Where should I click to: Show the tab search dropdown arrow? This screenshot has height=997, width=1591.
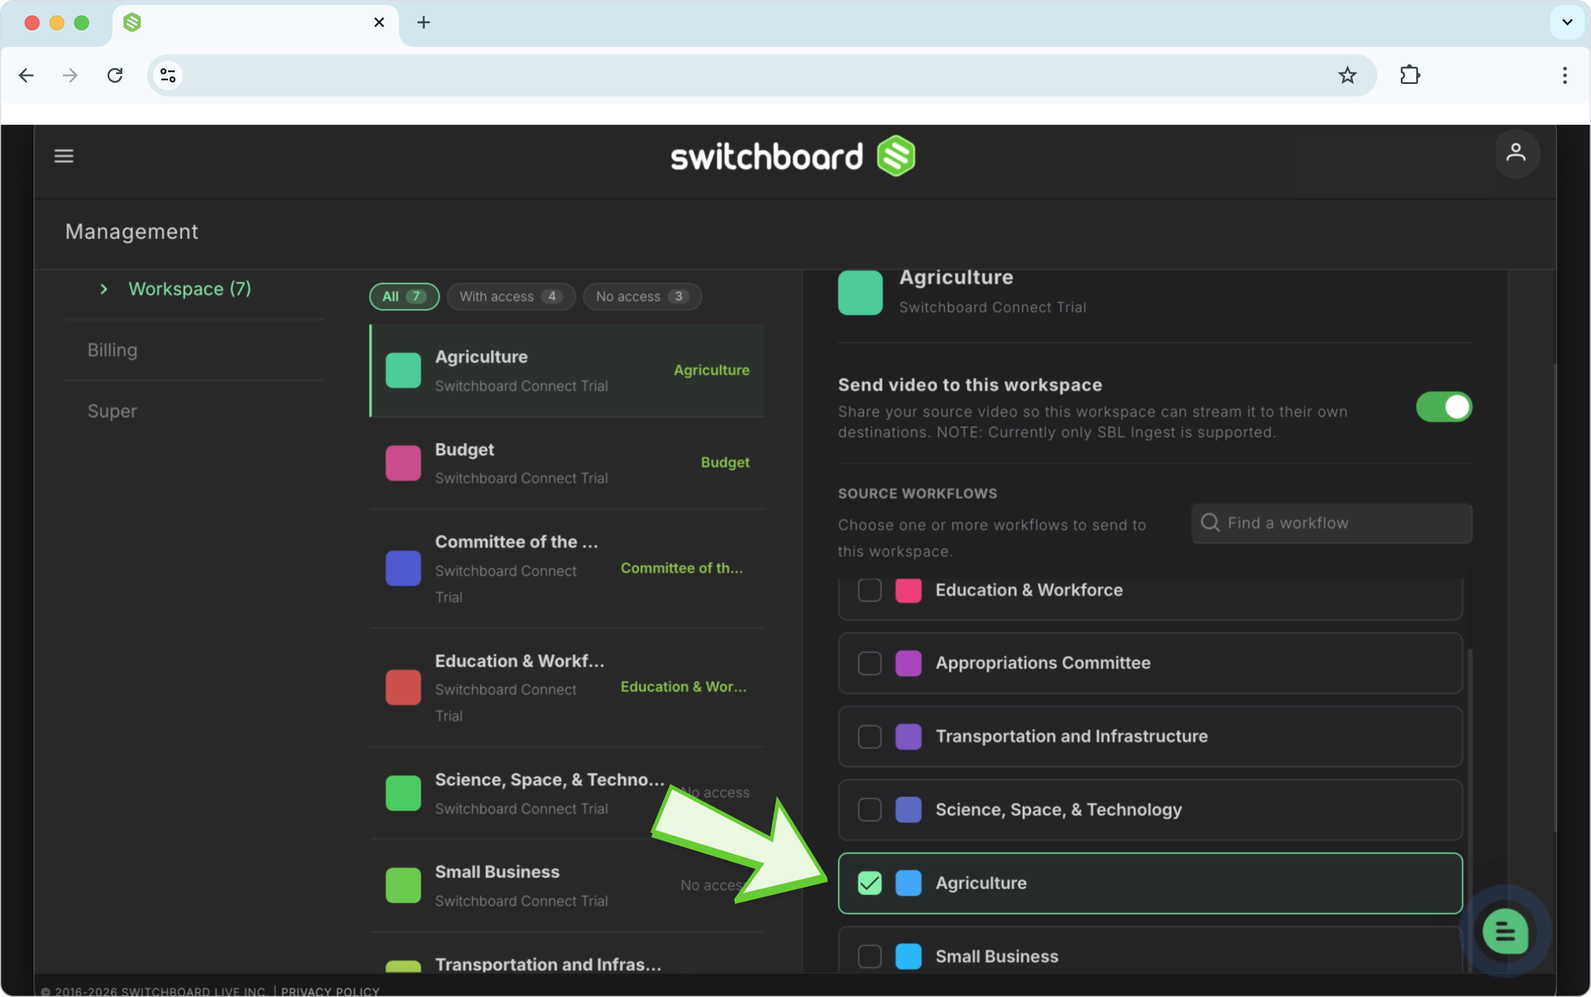1568,22
